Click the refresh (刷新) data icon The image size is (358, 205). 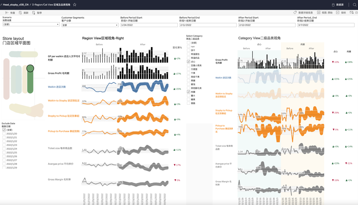click(x=20, y=13)
